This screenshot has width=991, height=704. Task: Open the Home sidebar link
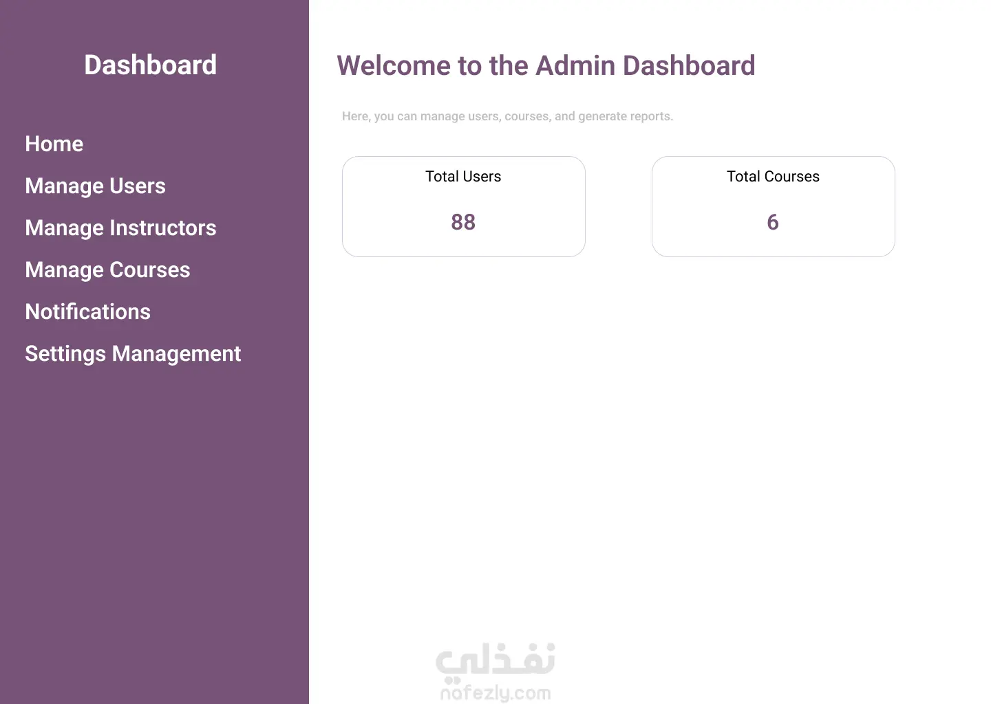(x=54, y=144)
